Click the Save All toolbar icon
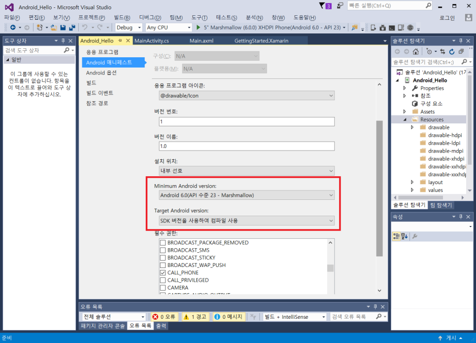Image resolution: width=476 pixels, height=343 pixels. pyautogui.click(x=72, y=27)
